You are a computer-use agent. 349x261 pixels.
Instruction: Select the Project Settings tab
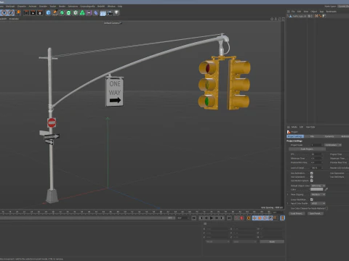tap(295, 136)
